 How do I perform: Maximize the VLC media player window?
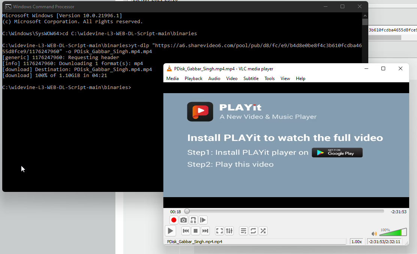[383, 69]
